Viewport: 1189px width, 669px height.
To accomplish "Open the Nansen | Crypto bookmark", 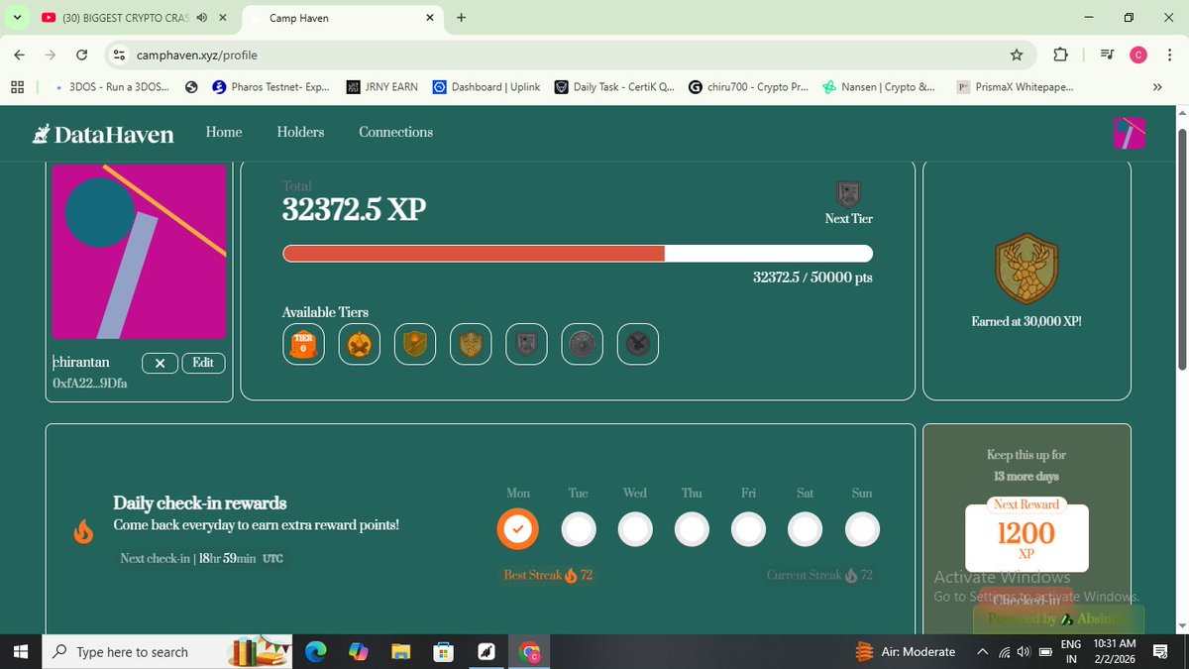I will [879, 87].
